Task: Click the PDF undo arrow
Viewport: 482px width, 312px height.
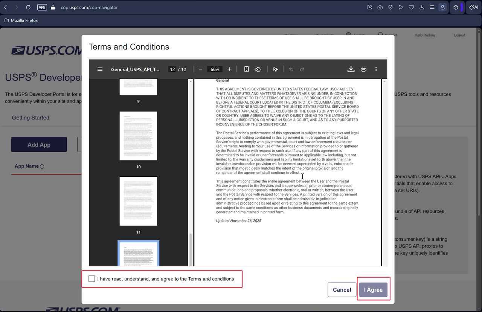Action: (x=291, y=69)
